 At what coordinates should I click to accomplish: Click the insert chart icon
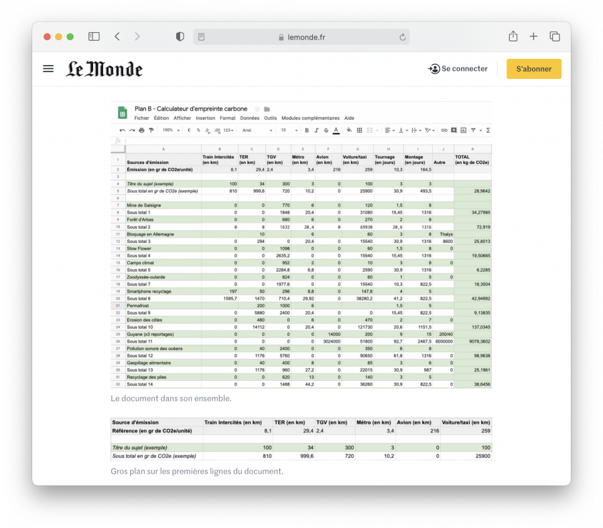click(464, 130)
